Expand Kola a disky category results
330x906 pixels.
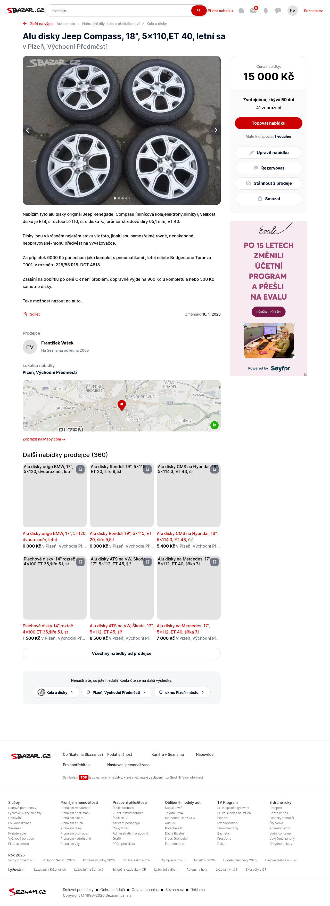[x=56, y=692]
